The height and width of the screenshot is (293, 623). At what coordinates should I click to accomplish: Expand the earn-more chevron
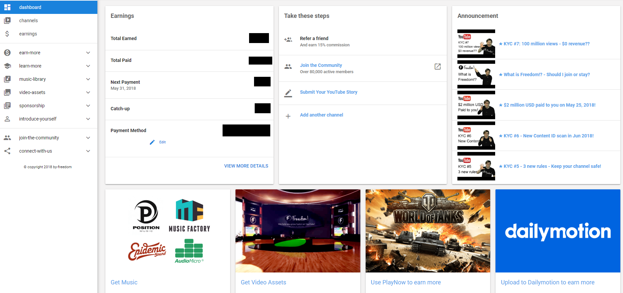[88, 53]
